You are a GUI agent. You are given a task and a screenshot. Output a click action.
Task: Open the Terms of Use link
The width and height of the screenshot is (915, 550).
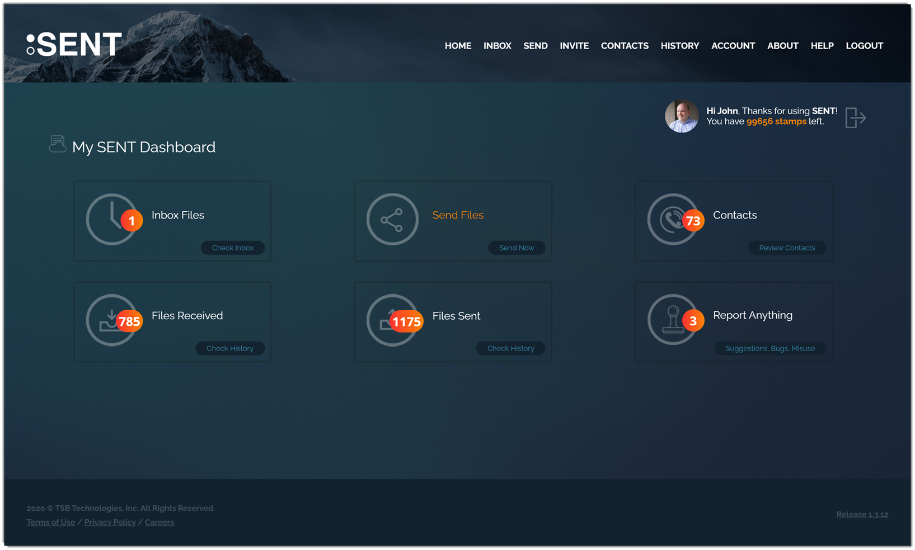(51, 522)
